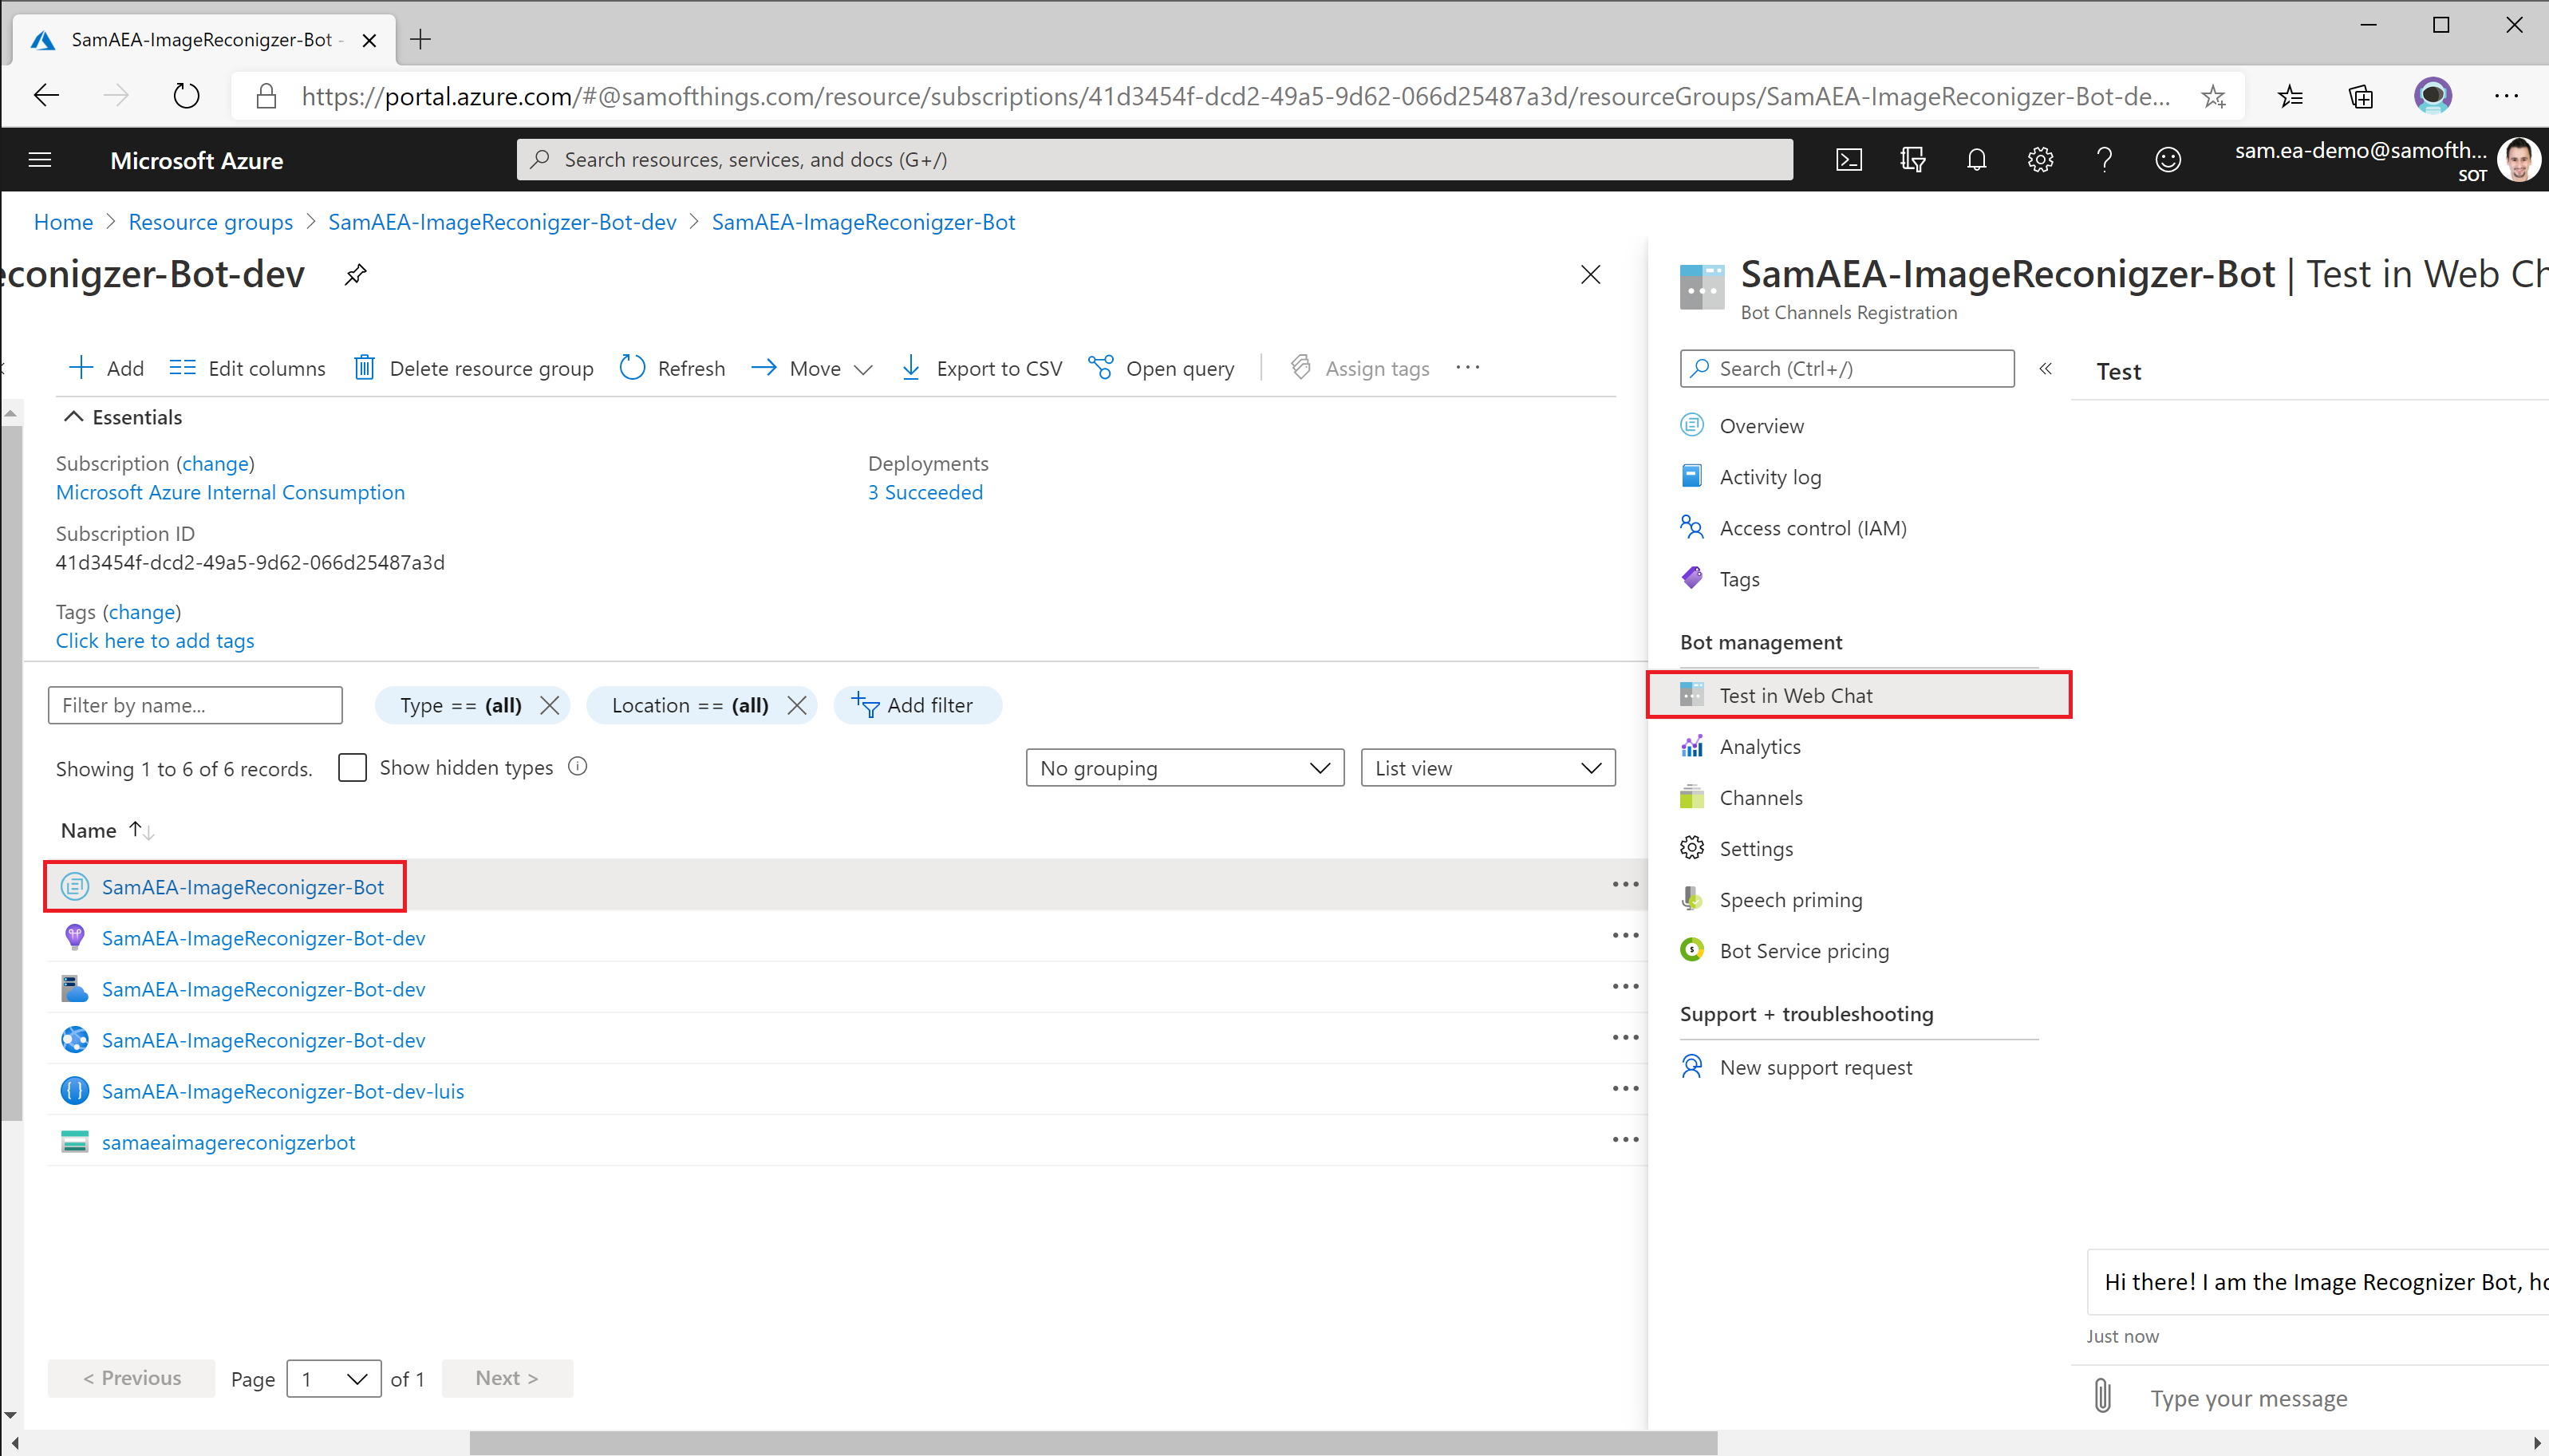This screenshot has height=1456, width=2549.
Task: Go to Resource groups breadcrumb
Action: [211, 222]
